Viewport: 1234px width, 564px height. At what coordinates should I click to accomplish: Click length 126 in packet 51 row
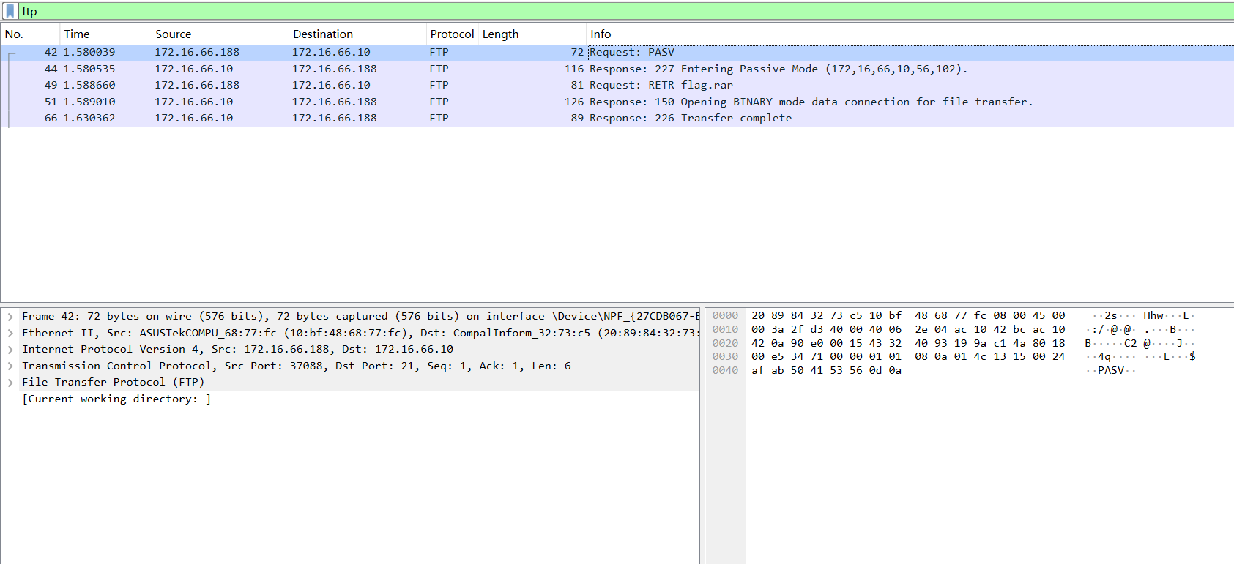574,102
